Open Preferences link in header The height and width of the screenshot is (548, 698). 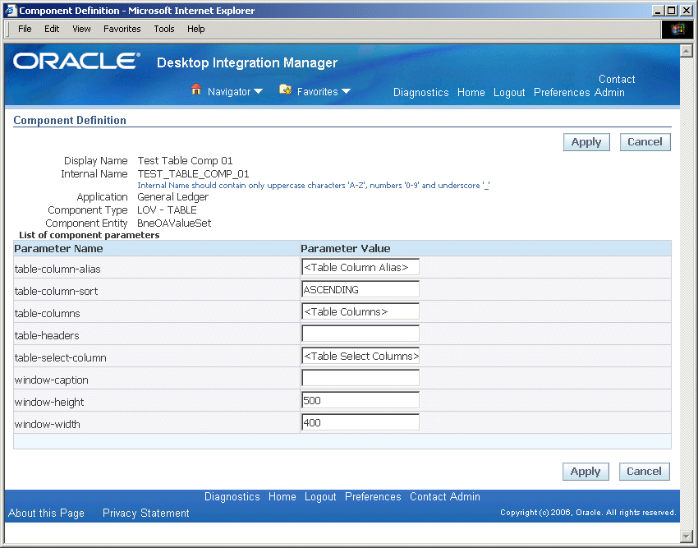point(562,93)
